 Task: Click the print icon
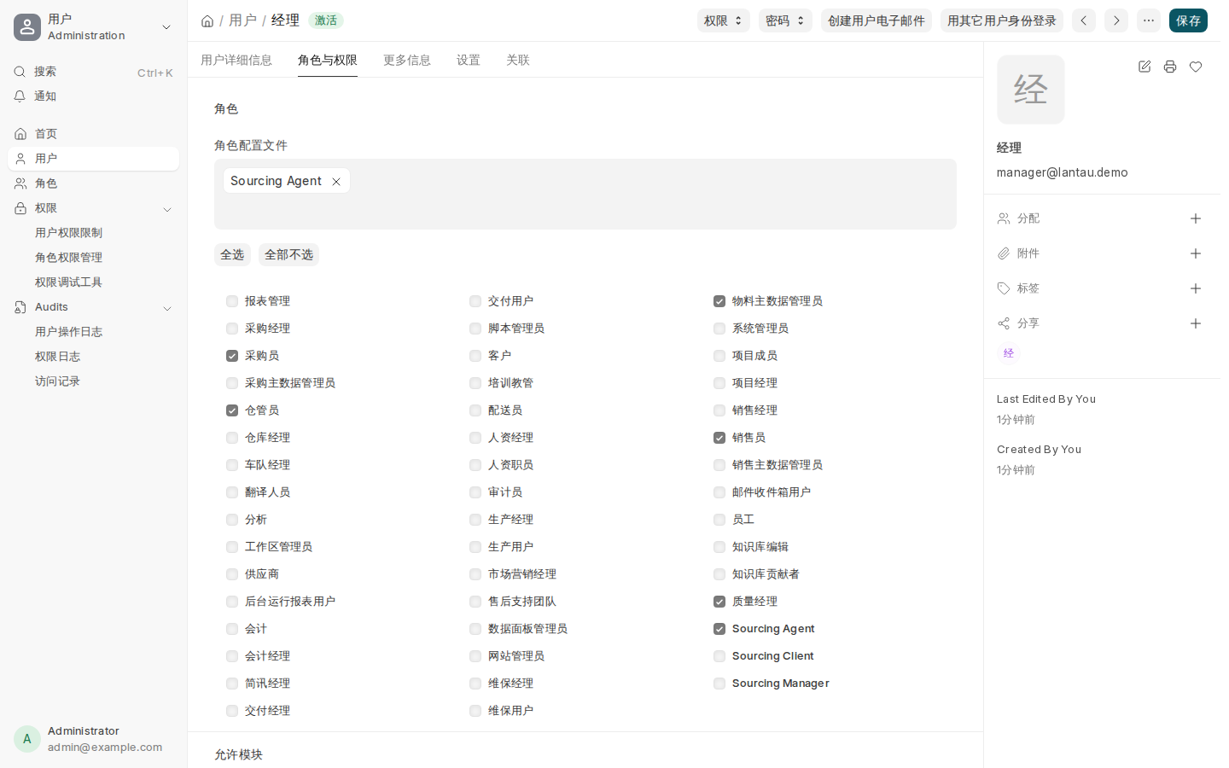coord(1170,67)
